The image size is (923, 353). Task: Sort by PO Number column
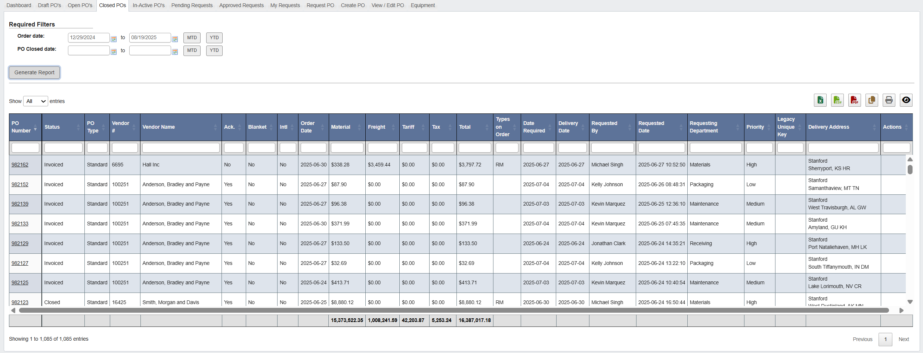[x=25, y=127]
